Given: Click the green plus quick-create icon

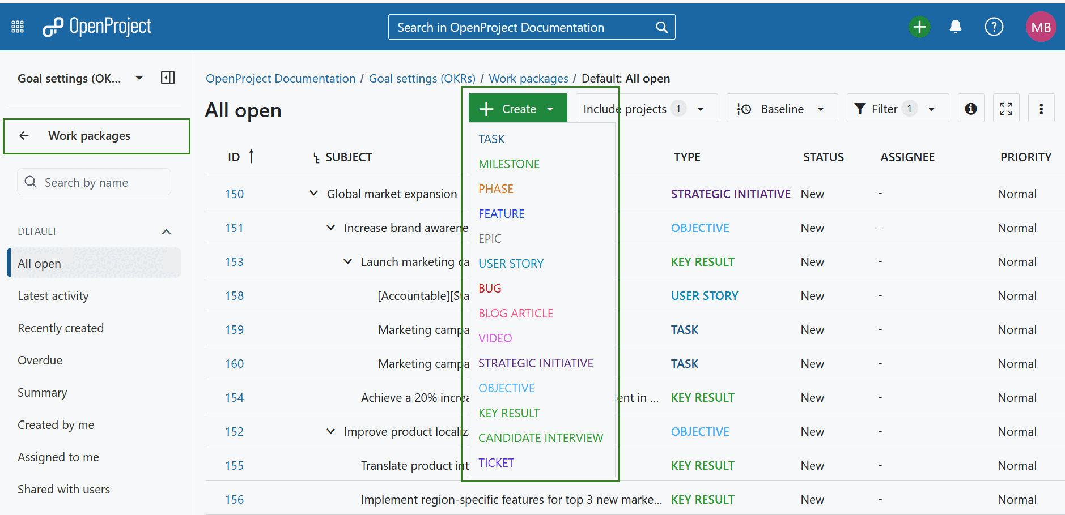Looking at the screenshot, I should click(919, 26).
